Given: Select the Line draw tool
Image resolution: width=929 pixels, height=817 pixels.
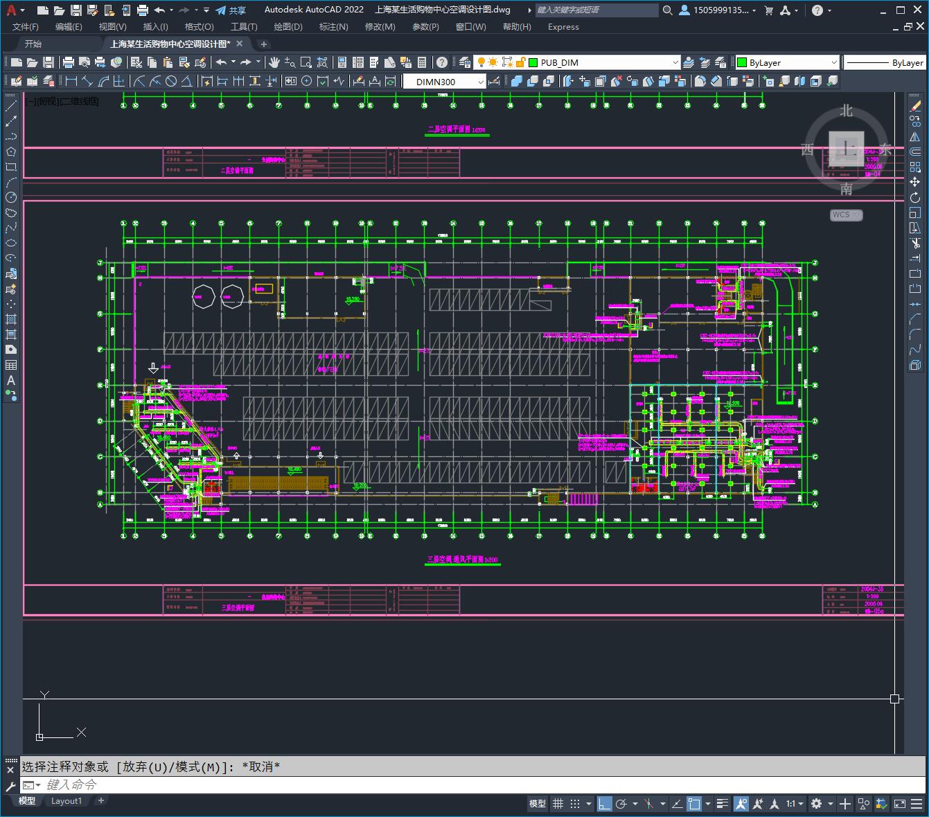Looking at the screenshot, I should (11, 106).
